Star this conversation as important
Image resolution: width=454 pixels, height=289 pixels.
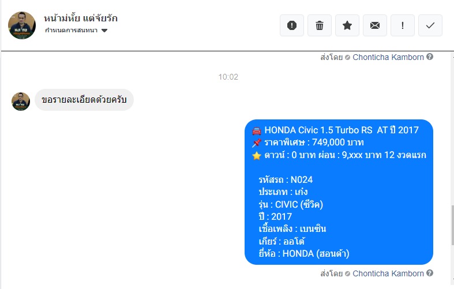pos(347,25)
